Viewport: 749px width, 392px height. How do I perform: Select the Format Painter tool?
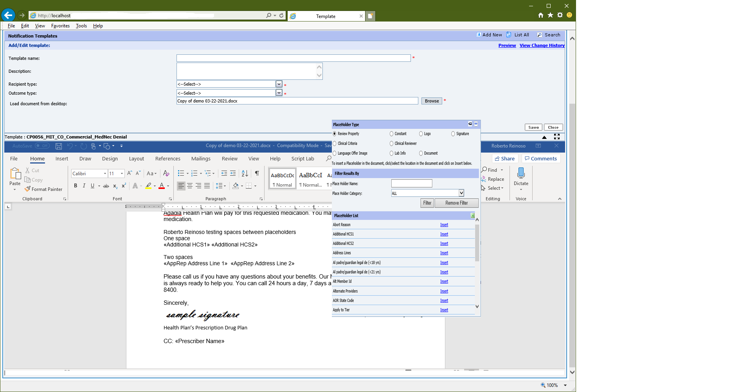pos(43,189)
